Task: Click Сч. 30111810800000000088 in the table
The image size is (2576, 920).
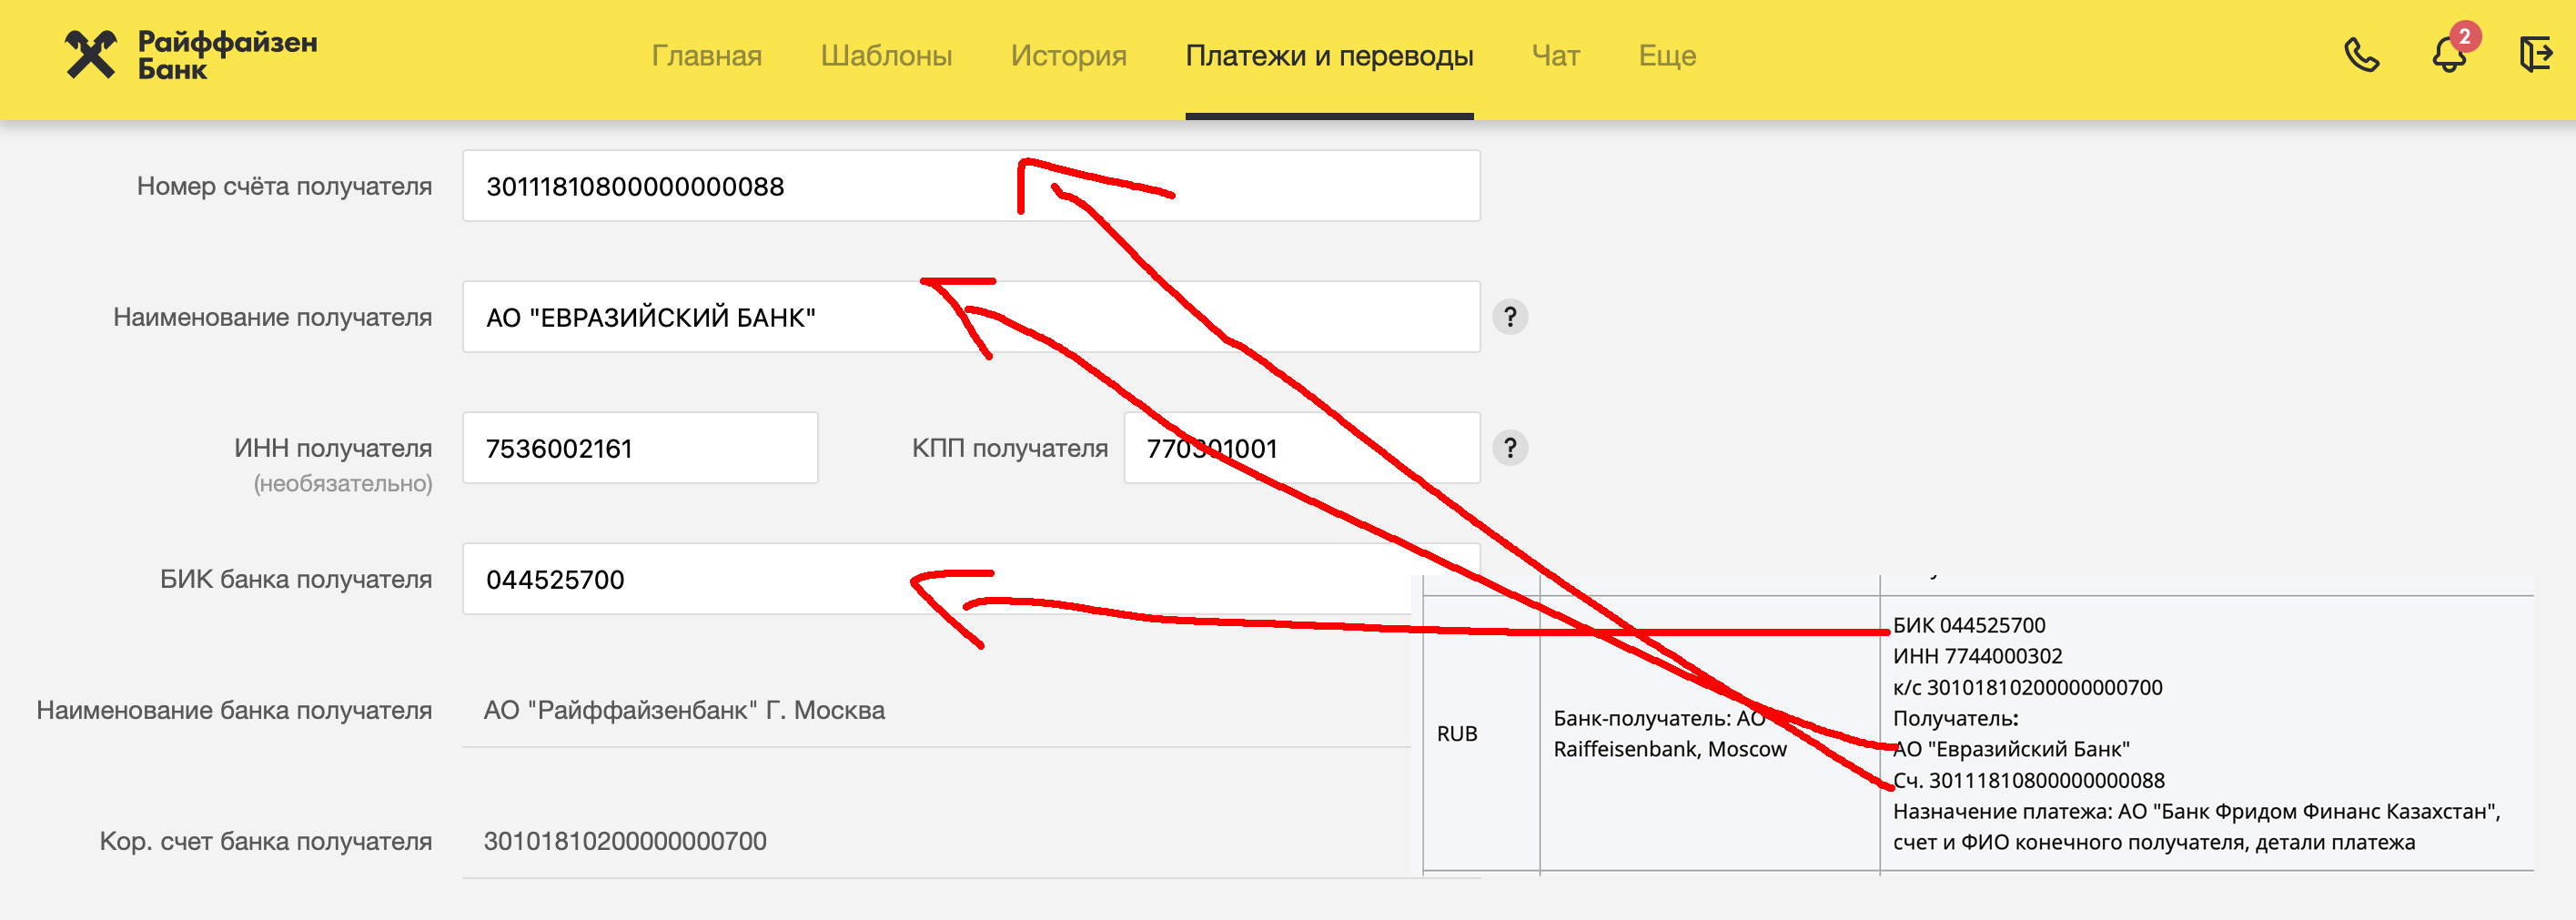Action: [x=2028, y=781]
